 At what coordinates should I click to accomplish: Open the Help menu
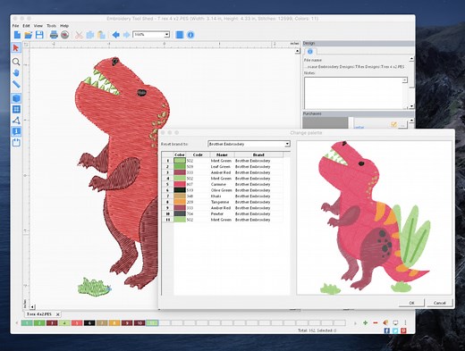pyautogui.click(x=64, y=26)
